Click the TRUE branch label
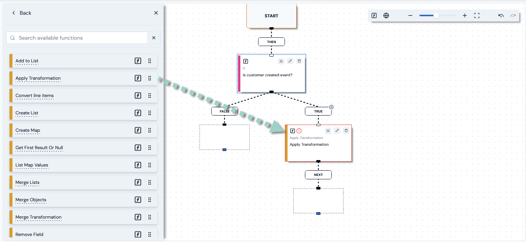The height and width of the screenshot is (242, 526). pos(318,111)
